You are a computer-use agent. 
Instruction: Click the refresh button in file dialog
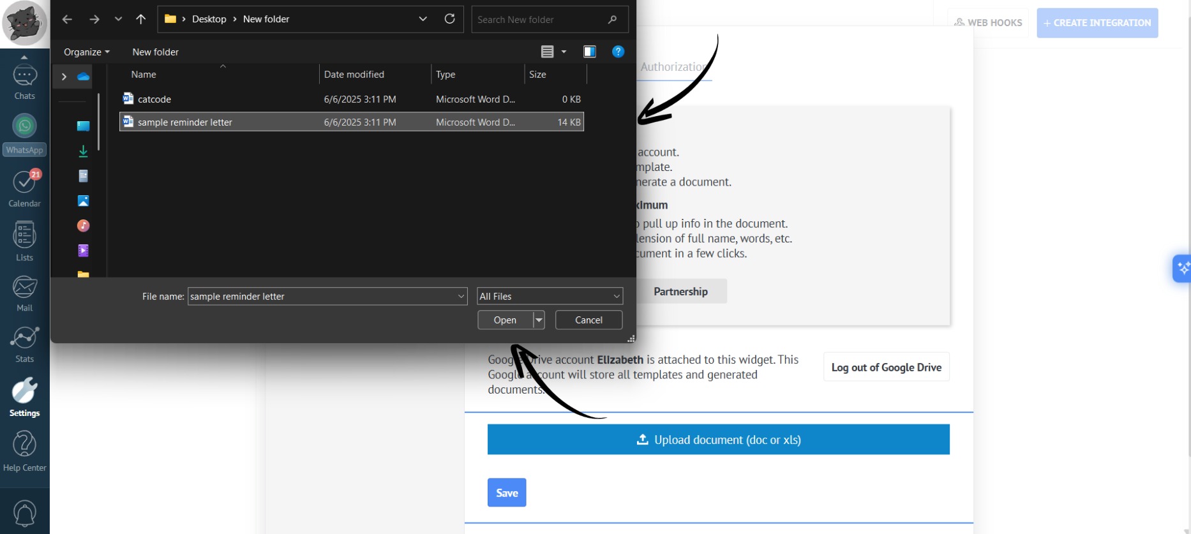tap(449, 19)
